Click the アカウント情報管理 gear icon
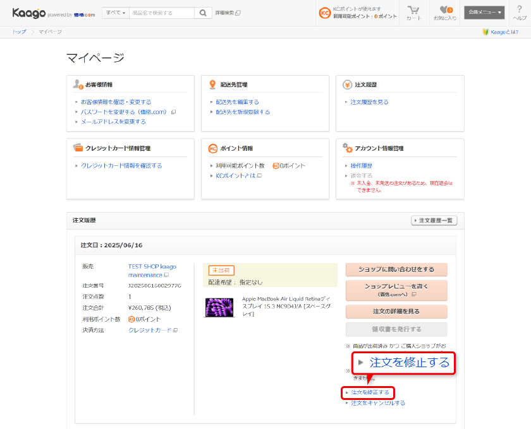The width and height of the screenshot is (531, 429). pos(348,148)
